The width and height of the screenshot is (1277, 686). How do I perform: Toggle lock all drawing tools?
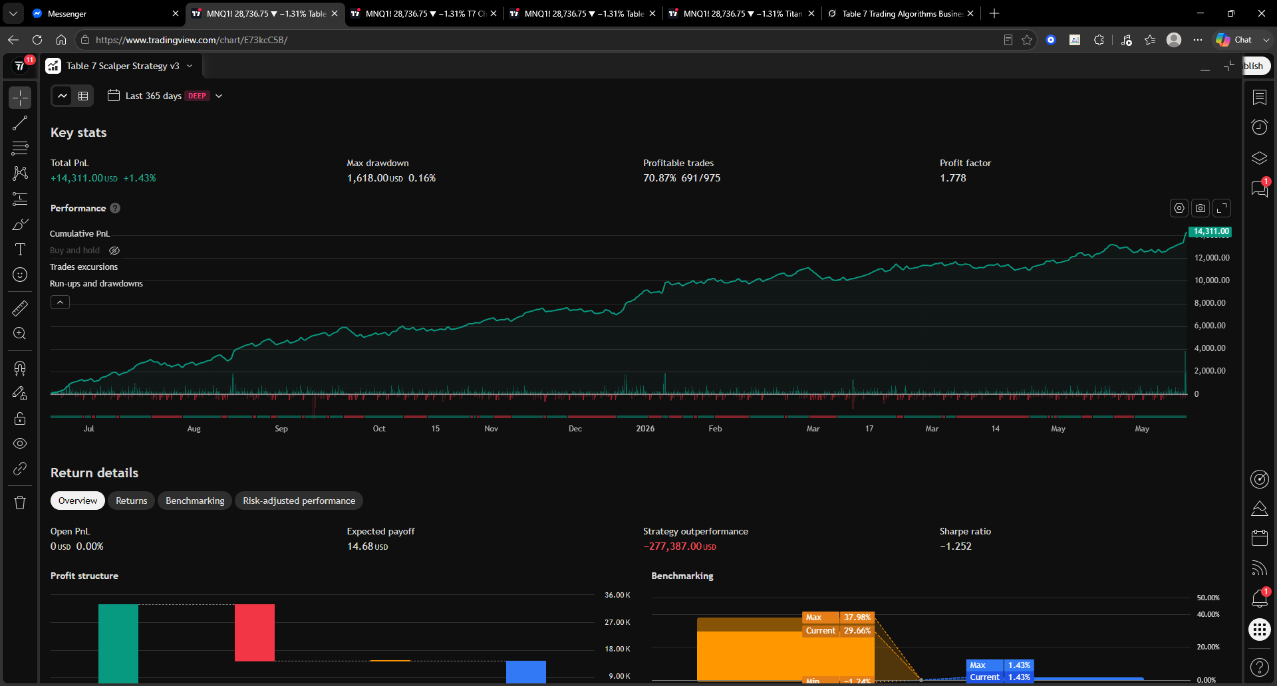pos(20,418)
